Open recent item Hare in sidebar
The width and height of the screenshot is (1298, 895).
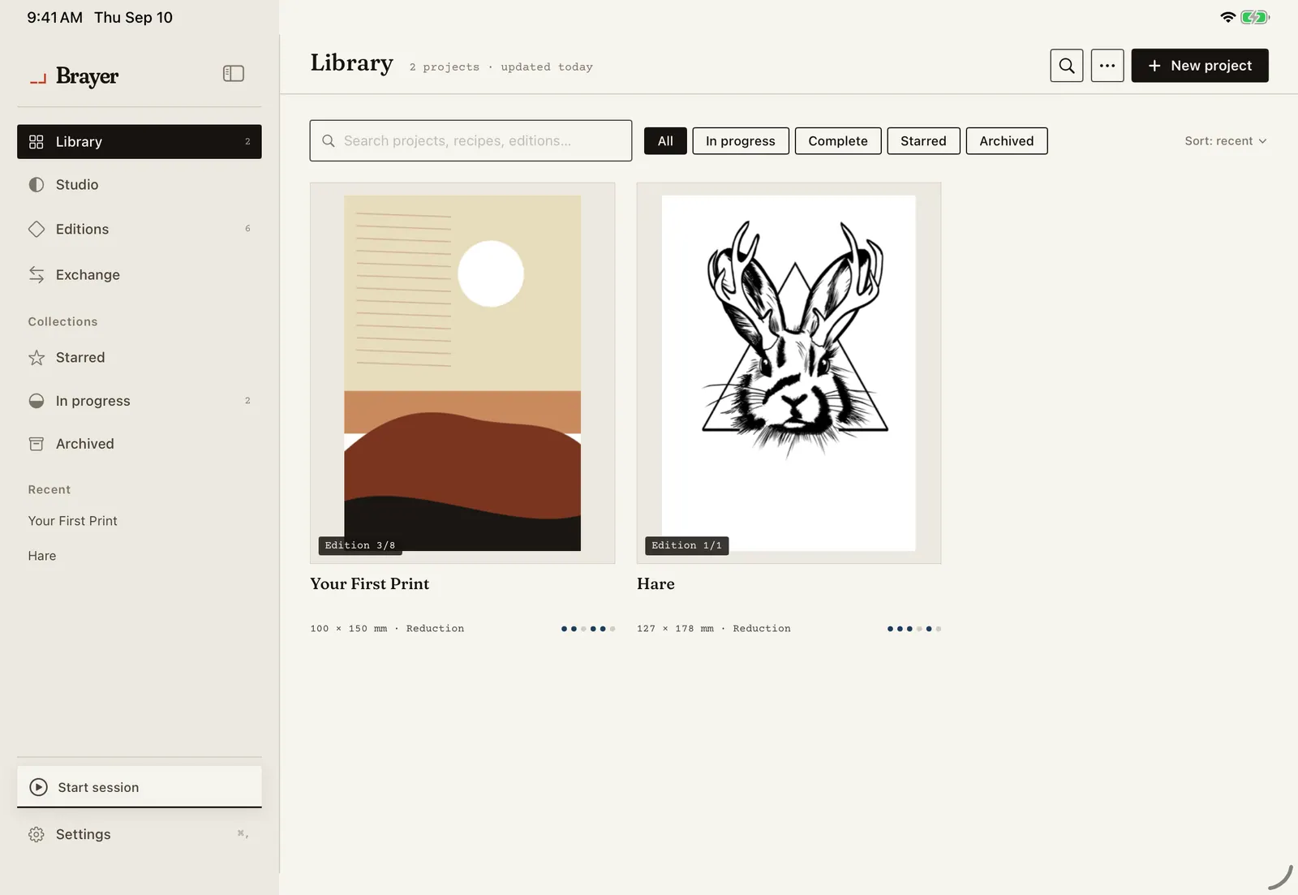pyautogui.click(x=42, y=556)
